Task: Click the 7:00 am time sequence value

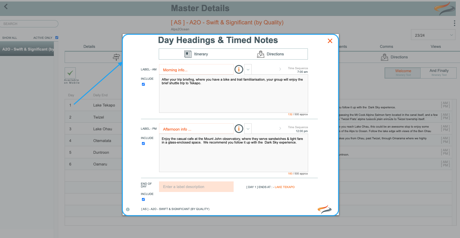Action: (302, 72)
